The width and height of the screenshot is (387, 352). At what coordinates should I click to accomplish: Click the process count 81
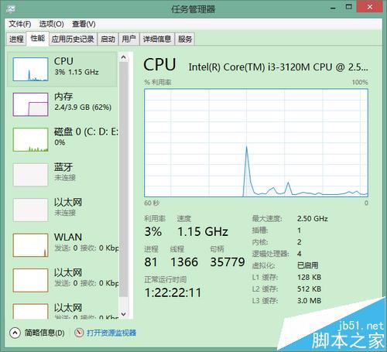coord(151,262)
